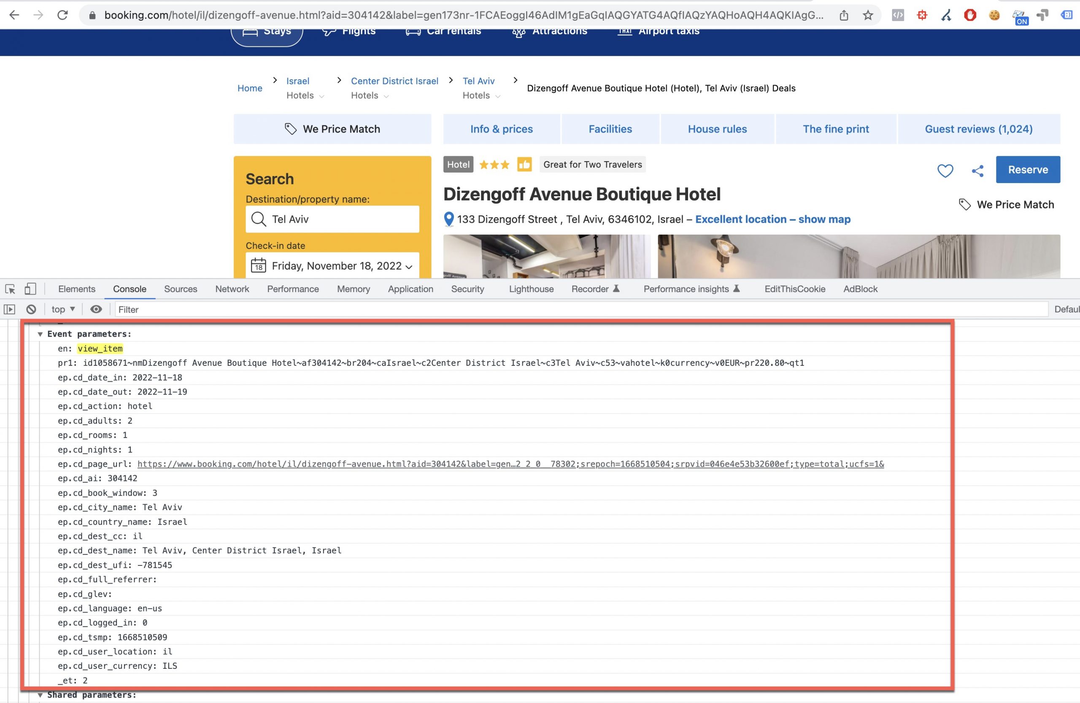
Task: Open the Network tab
Action: pyautogui.click(x=232, y=289)
